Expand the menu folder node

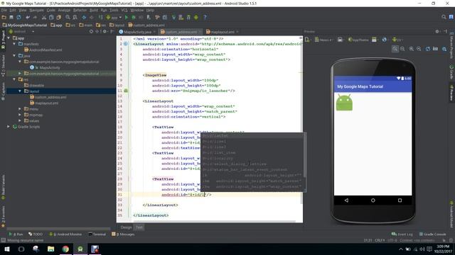tap(20, 109)
